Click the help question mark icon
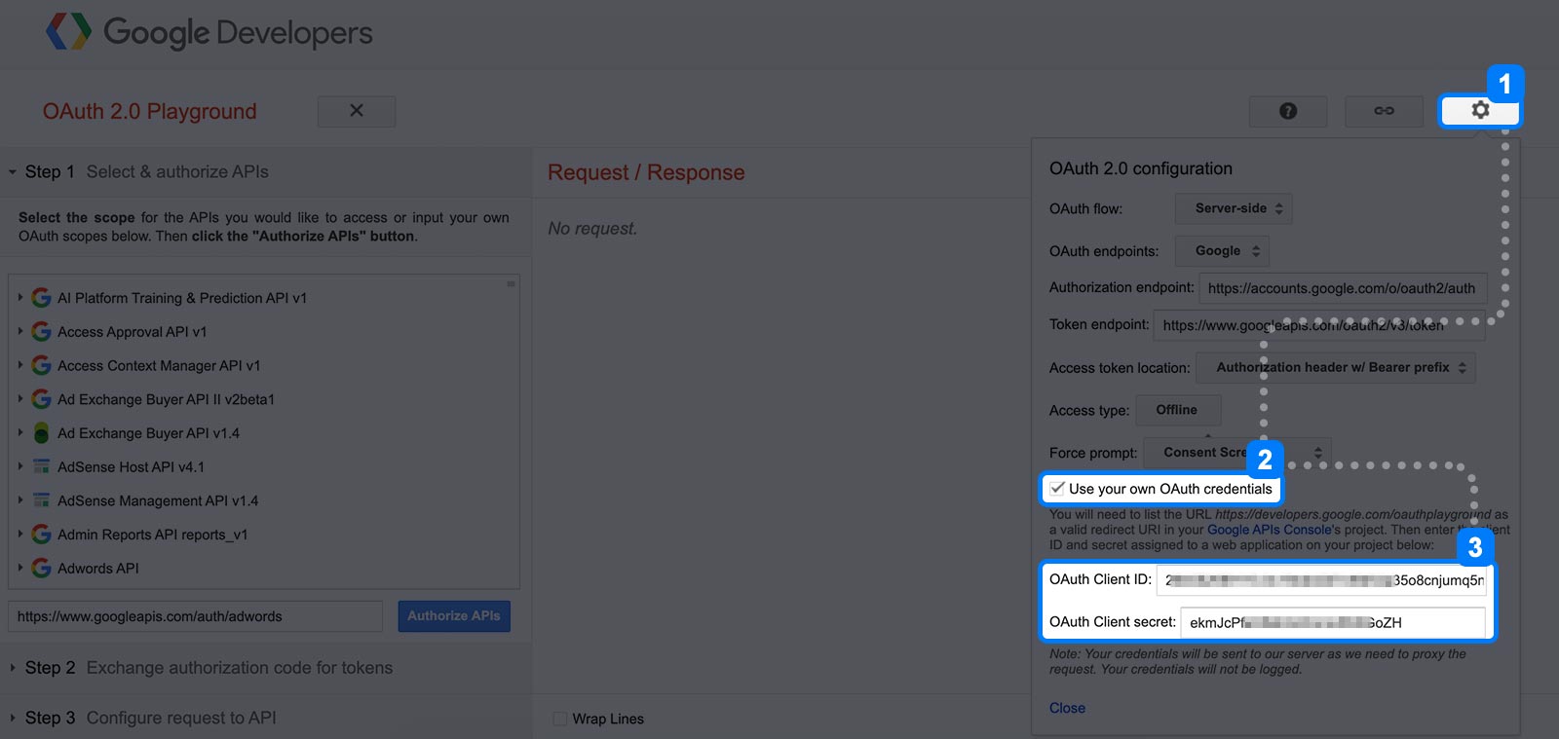Viewport: 1559px width, 739px height. pyautogui.click(x=1288, y=111)
